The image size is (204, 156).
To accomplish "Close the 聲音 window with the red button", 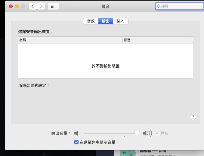I will (x=11, y=6).
